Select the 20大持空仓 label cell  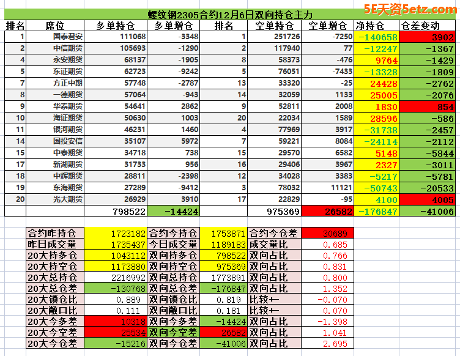pos(55,266)
